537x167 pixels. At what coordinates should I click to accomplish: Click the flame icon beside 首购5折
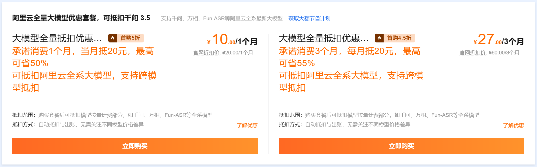click(x=113, y=38)
